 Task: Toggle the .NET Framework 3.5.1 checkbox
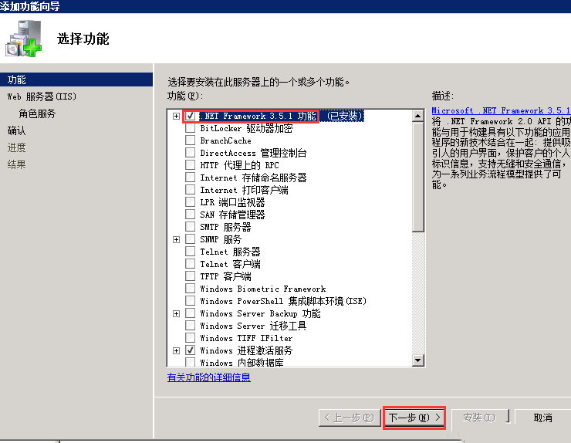190,116
